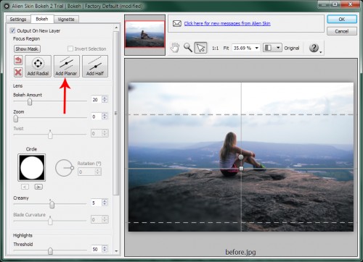
Task: Click the split preview icon
Action: [268, 48]
